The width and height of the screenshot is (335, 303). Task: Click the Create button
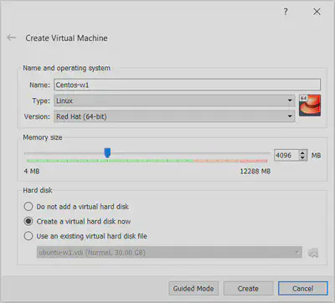click(248, 288)
